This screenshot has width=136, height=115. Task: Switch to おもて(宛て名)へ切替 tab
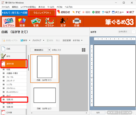15,13
